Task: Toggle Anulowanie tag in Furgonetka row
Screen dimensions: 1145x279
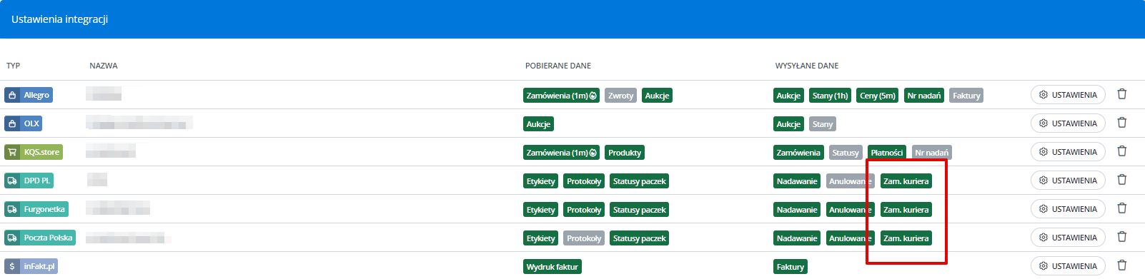Action: point(851,210)
